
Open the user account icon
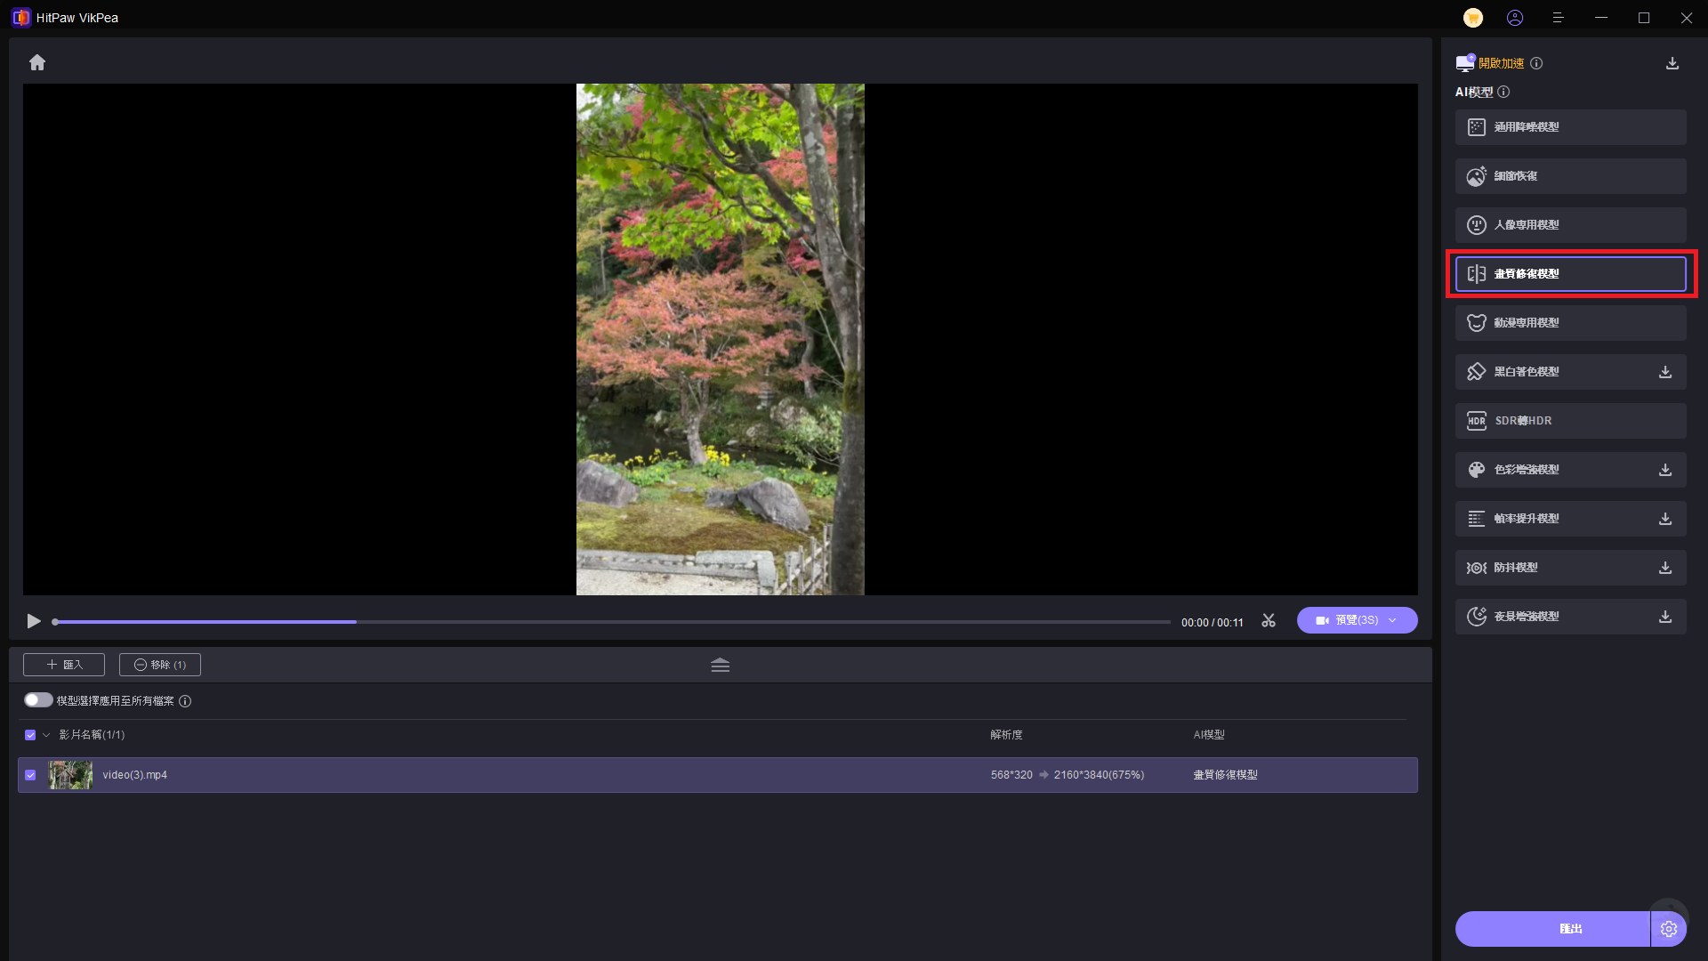[1515, 18]
